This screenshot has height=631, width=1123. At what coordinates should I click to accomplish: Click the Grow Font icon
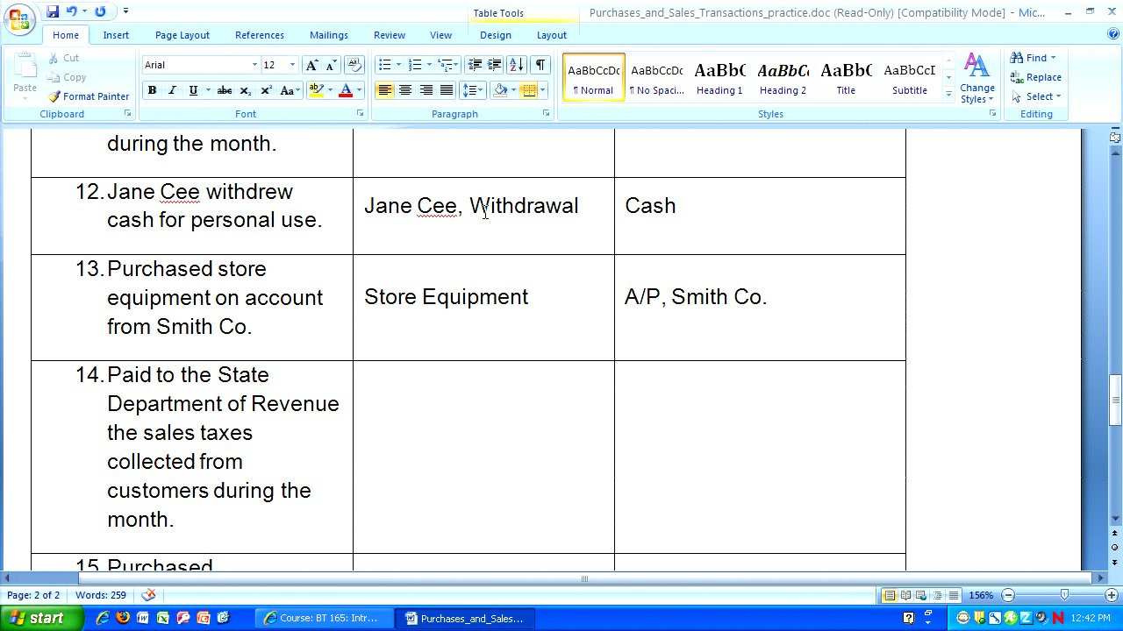pos(311,65)
